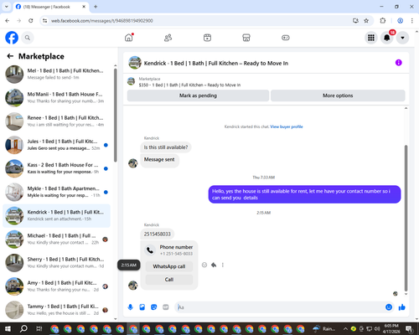Go to Facebook Home icon
419x335 pixels.
(x=129, y=38)
